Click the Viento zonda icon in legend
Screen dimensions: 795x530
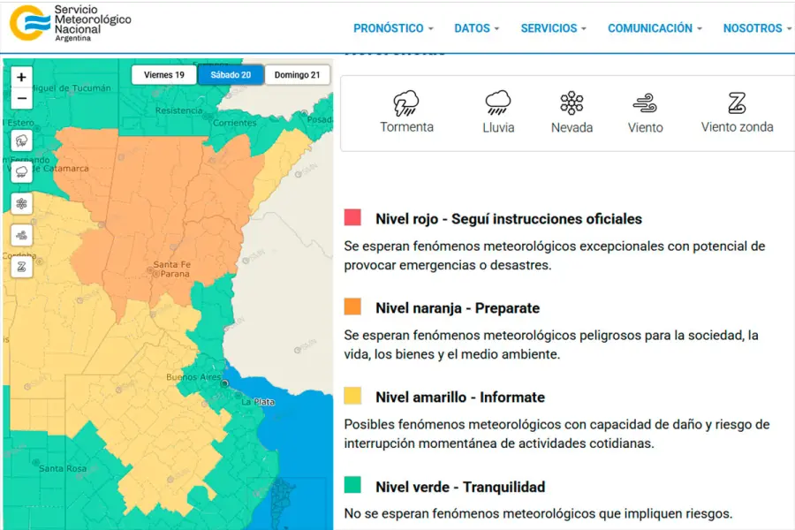737,103
